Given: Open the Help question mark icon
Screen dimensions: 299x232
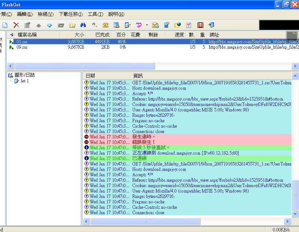Looking at the screenshot, I should pos(189,25).
